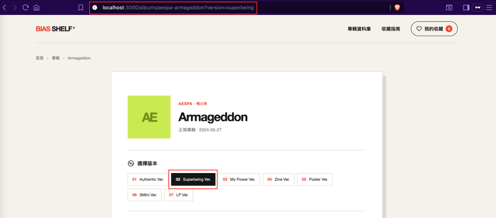This screenshot has width=496, height=218.
Task: Select 01 Authentic Ver.
Action: click(148, 179)
